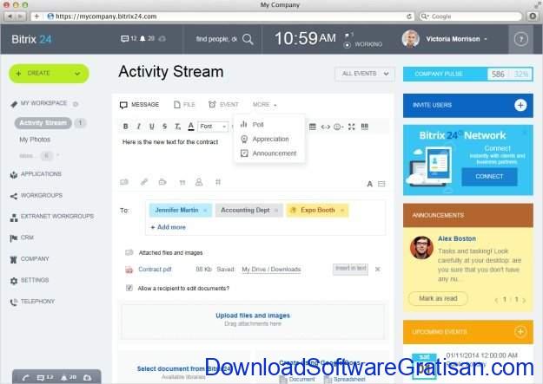
Task: Open the Font dropdown
Action: tap(213, 127)
